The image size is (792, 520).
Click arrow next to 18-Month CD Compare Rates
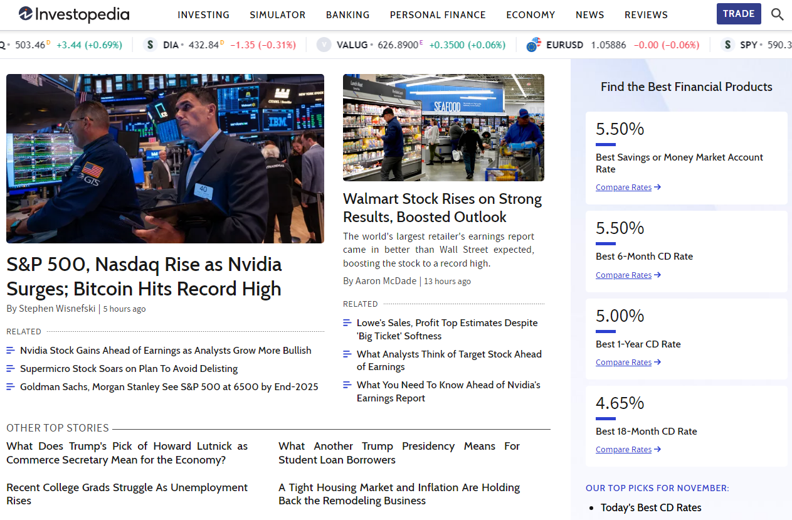pos(657,449)
